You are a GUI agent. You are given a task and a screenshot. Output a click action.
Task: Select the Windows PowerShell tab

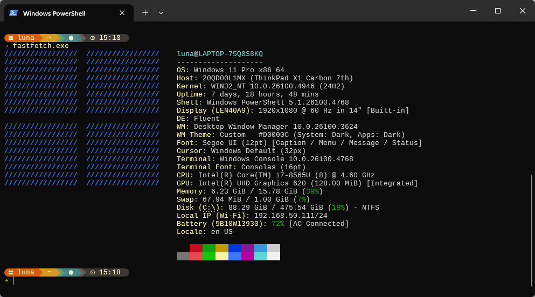tap(69, 13)
